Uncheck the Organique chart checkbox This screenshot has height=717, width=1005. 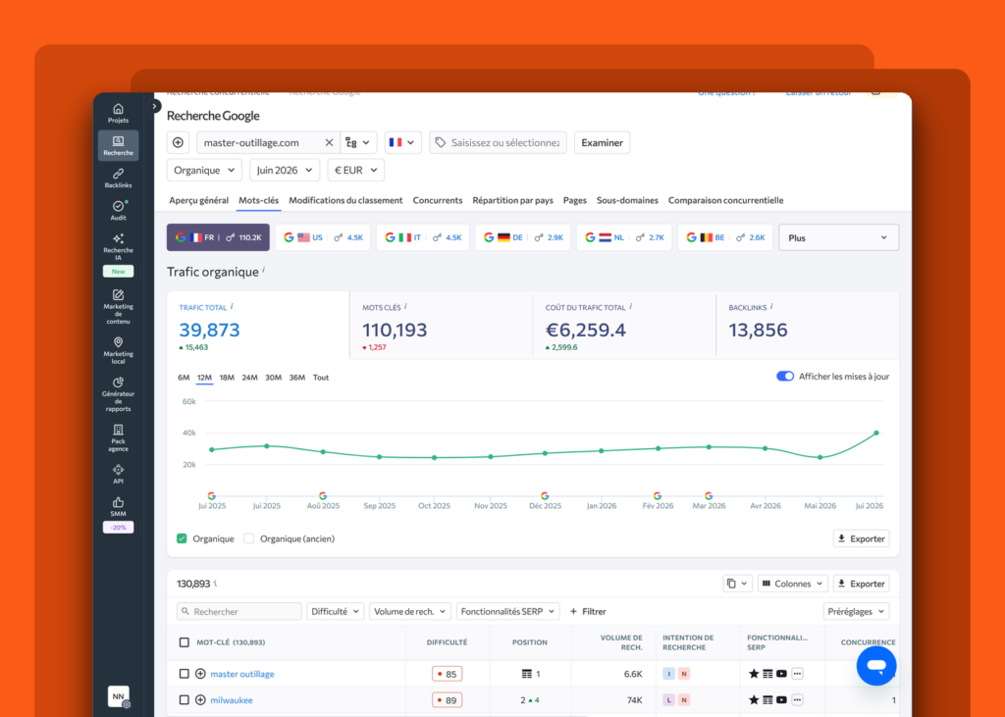click(182, 538)
